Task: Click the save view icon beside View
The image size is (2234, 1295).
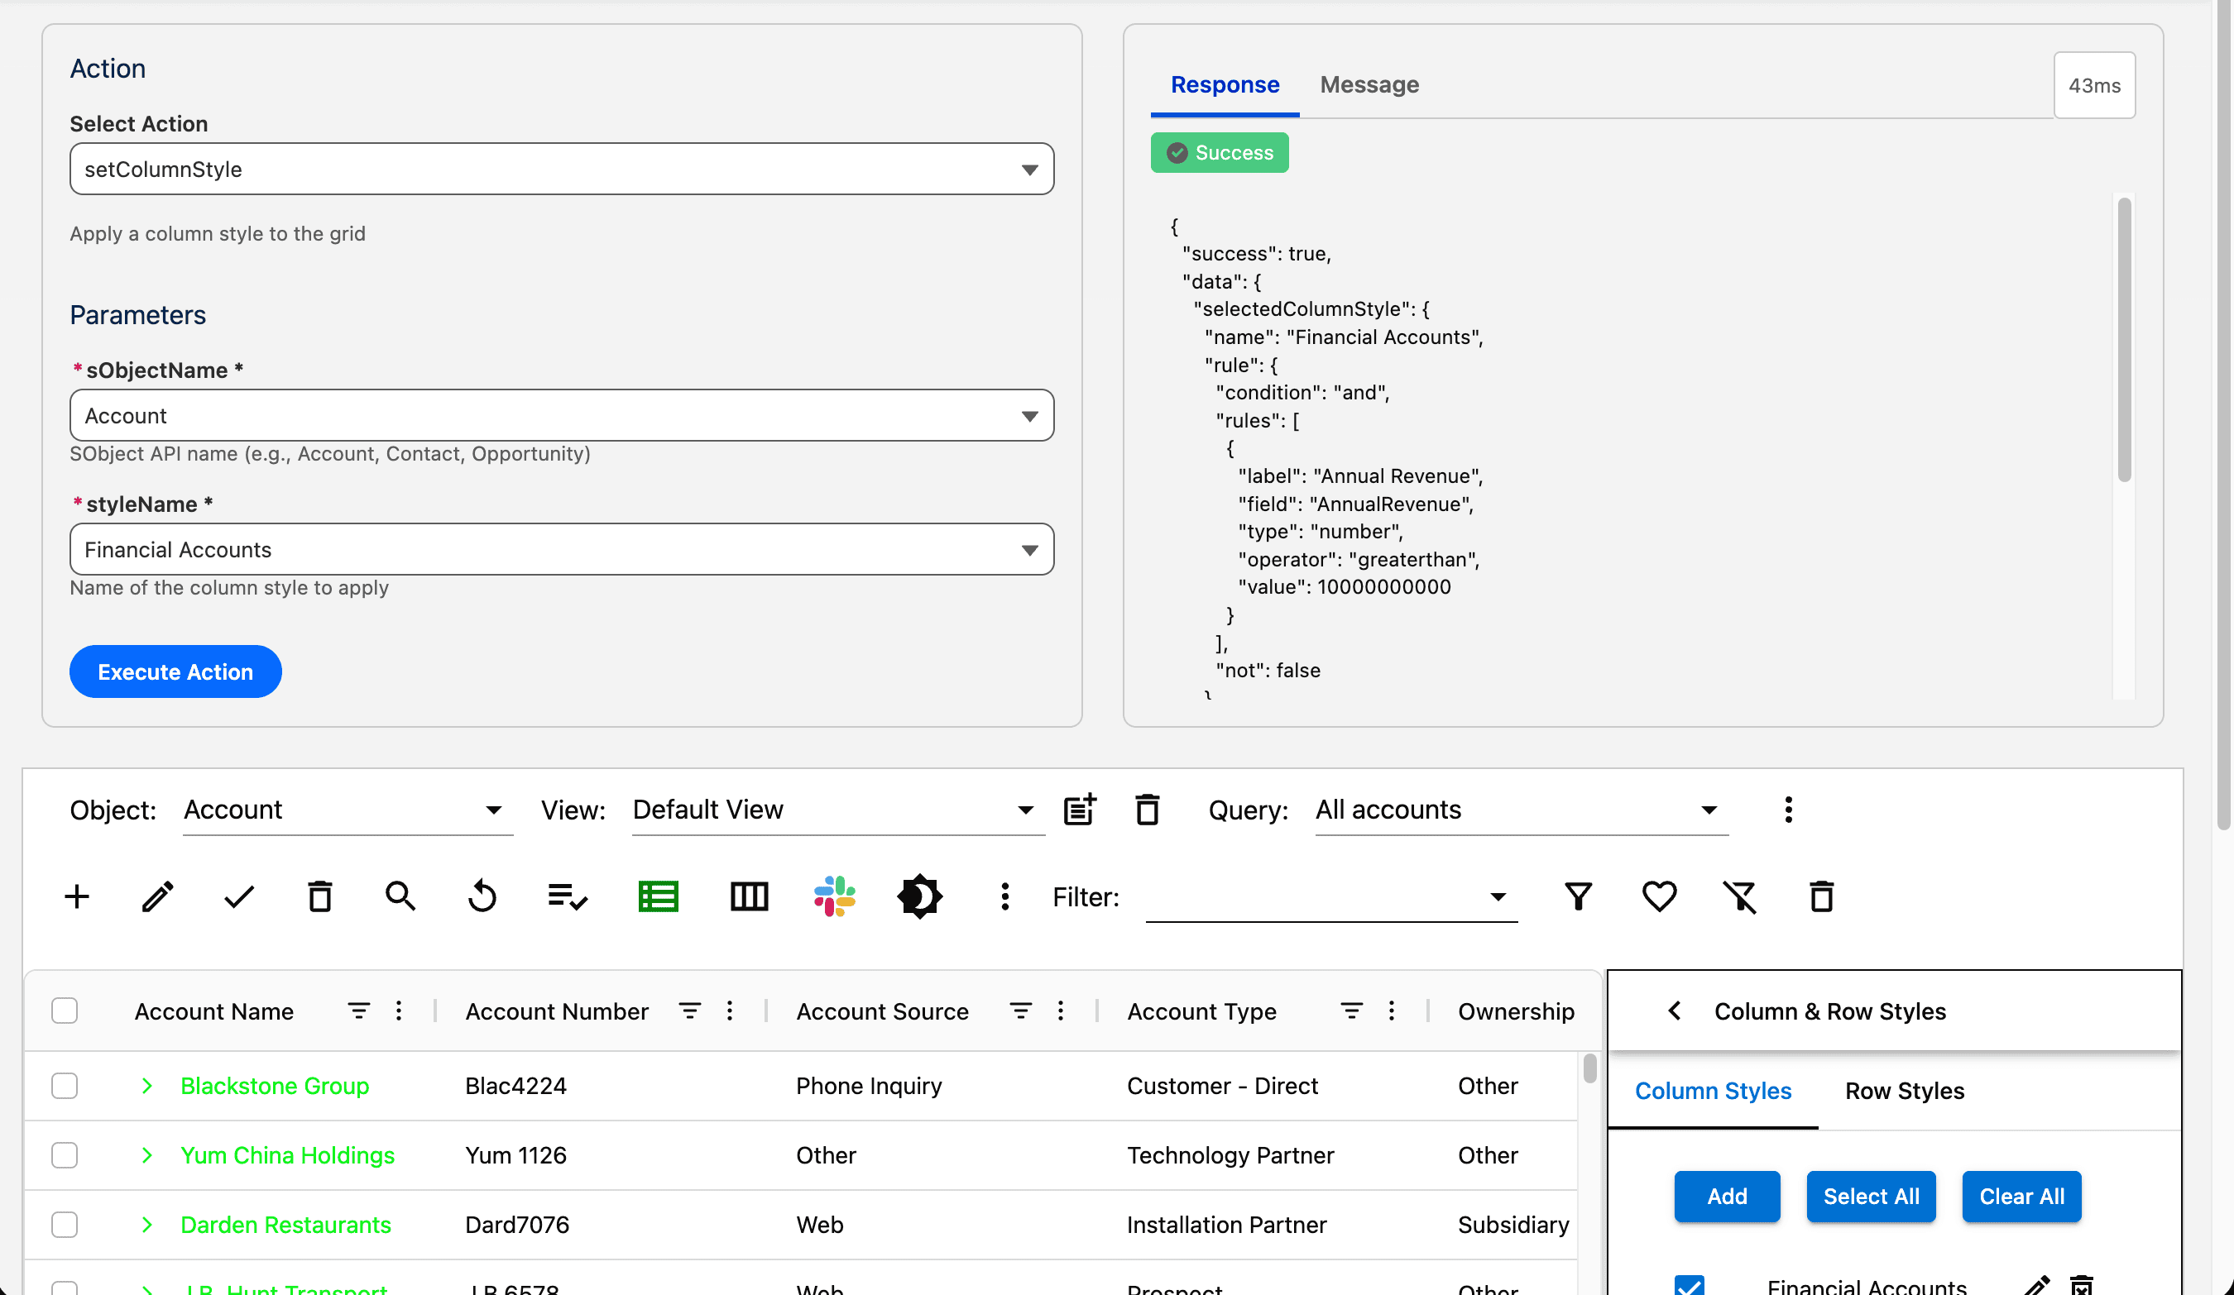Action: click(1080, 810)
